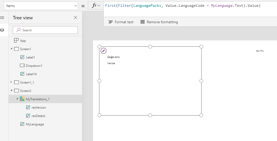Click the top-right gallery resize handle
The image size is (277, 141).
(x=201, y=46)
